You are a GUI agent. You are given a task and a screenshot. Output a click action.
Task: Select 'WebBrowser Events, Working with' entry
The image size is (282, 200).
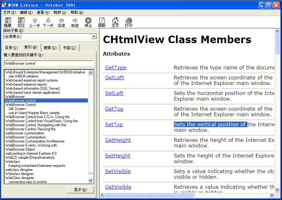(x=31, y=145)
